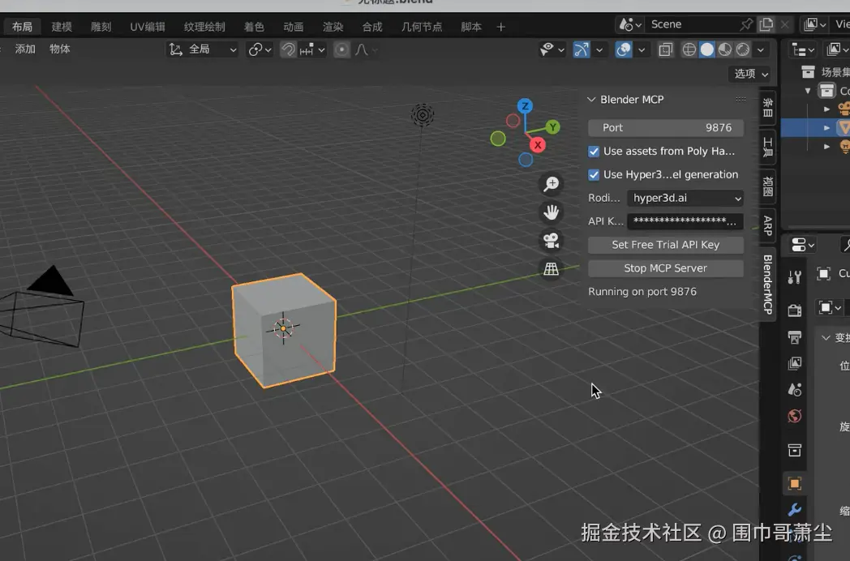This screenshot has width=850, height=561.
Task: Open the 物体 menu
Action: (60, 49)
